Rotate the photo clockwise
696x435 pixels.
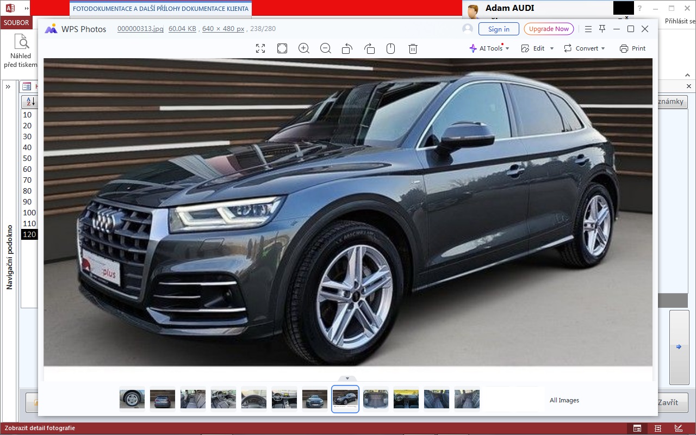(x=369, y=48)
